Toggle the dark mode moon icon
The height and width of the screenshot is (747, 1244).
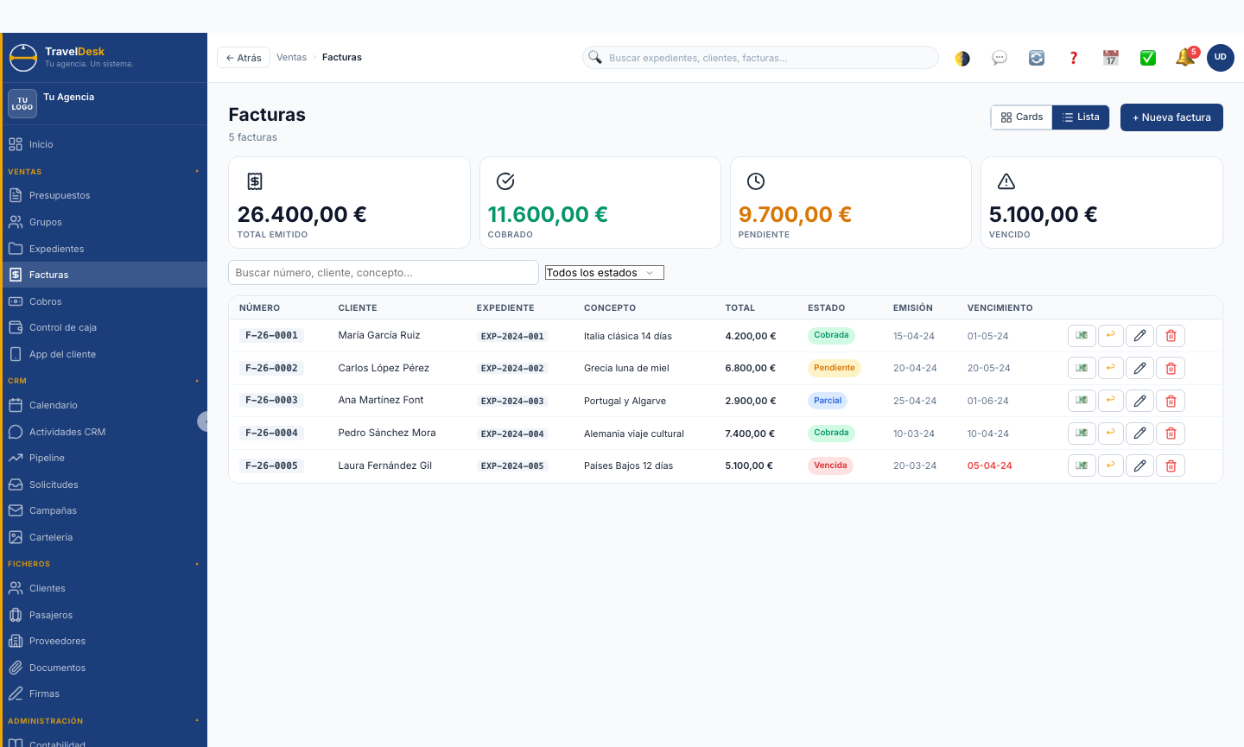coord(962,58)
